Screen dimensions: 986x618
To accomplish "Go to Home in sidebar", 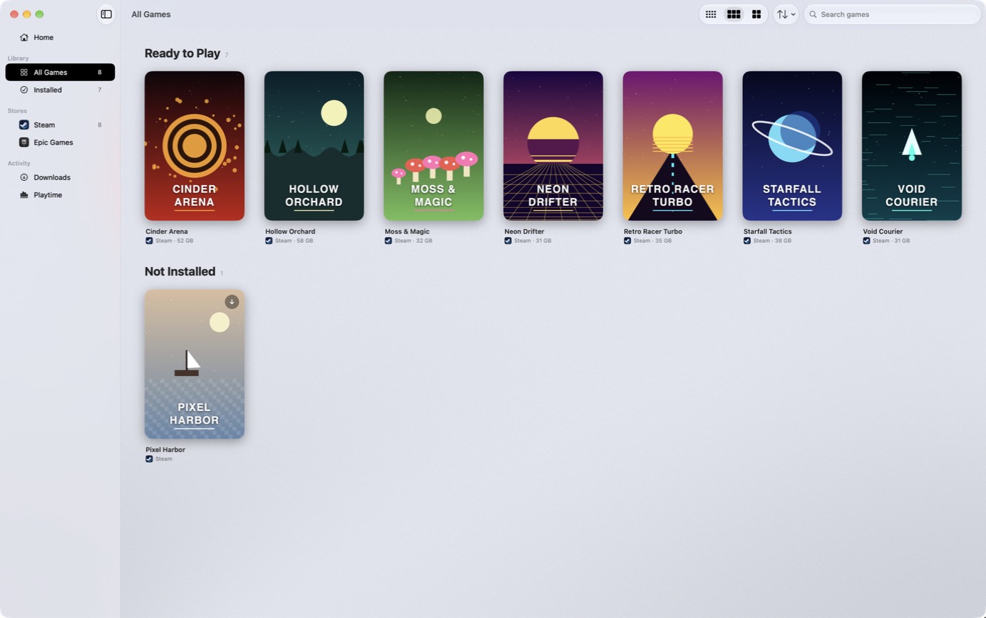I will click(x=60, y=37).
